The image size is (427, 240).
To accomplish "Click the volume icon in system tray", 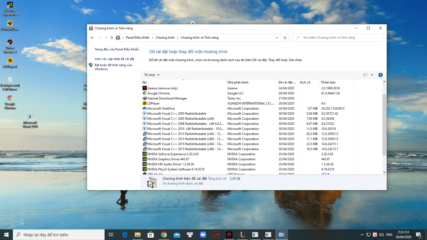I will 381,235.
